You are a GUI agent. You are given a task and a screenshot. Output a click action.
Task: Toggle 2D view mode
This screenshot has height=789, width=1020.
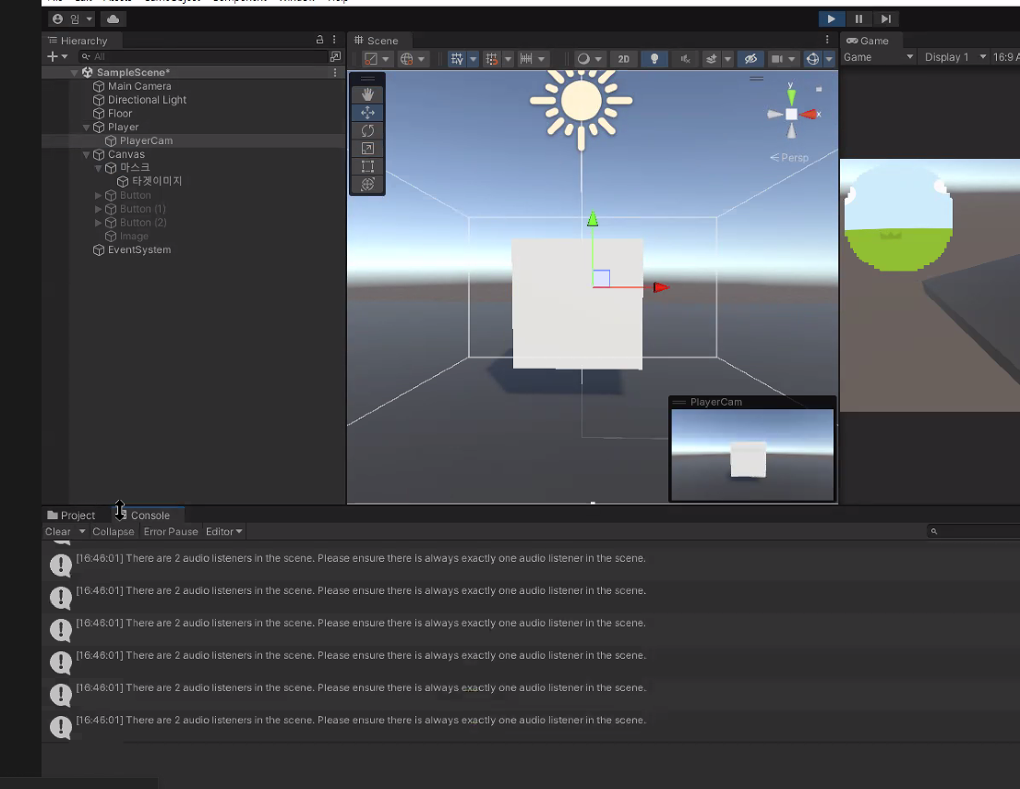pyautogui.click(x=623, y=58)
